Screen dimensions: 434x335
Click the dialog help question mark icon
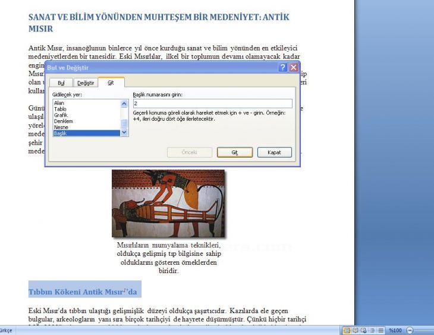pyautogui.click(x=282, y=67)
